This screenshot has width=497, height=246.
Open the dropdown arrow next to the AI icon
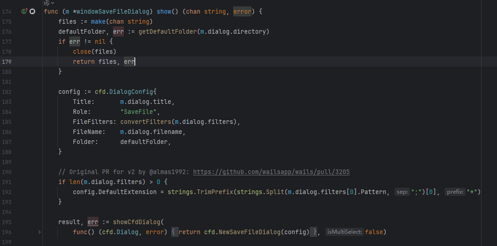(x=52, y=3)
